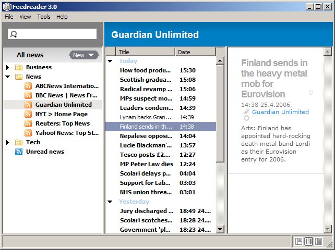This screenshot has width=335, height=250.
Task: Open the 'Leaders condem...' article
Action: coord(161,108)
